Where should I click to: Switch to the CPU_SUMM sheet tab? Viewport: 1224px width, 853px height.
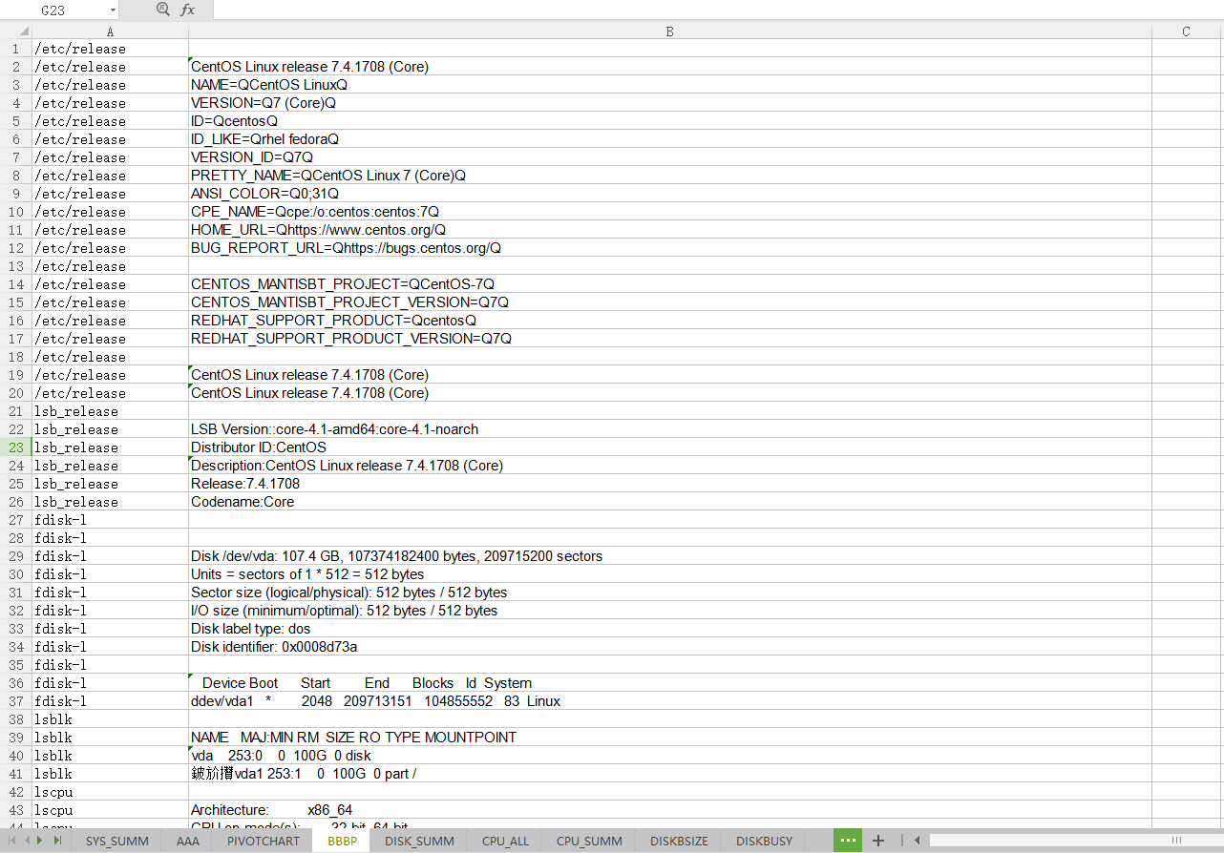(x=589, y=841)
